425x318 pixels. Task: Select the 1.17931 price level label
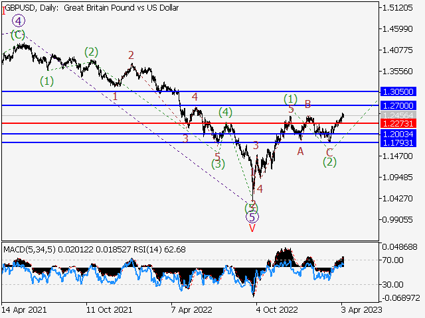pyautogui.click(x=398, y=142)
